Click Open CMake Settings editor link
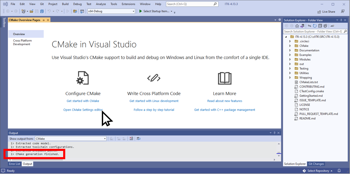This screenshot has width=350, height=174. point(83,110)
